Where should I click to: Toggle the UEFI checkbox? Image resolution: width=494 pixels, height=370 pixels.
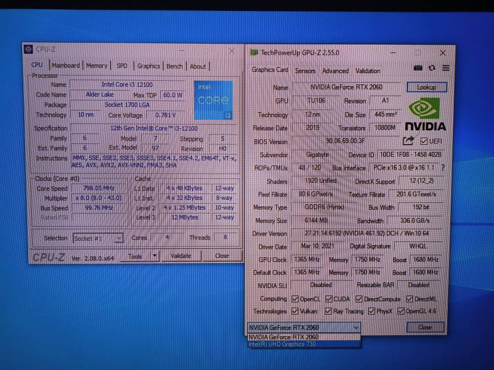(424, 141)
